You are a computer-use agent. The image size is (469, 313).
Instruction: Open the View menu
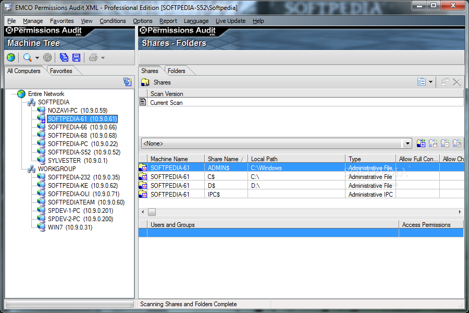click(87, 21)
